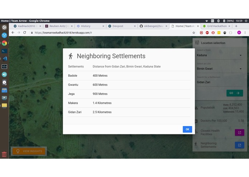The height and width of the screenshot is (177, 249).
Task: Open Chrome from the Ubuntu launcher
Action: pos(4,43)
